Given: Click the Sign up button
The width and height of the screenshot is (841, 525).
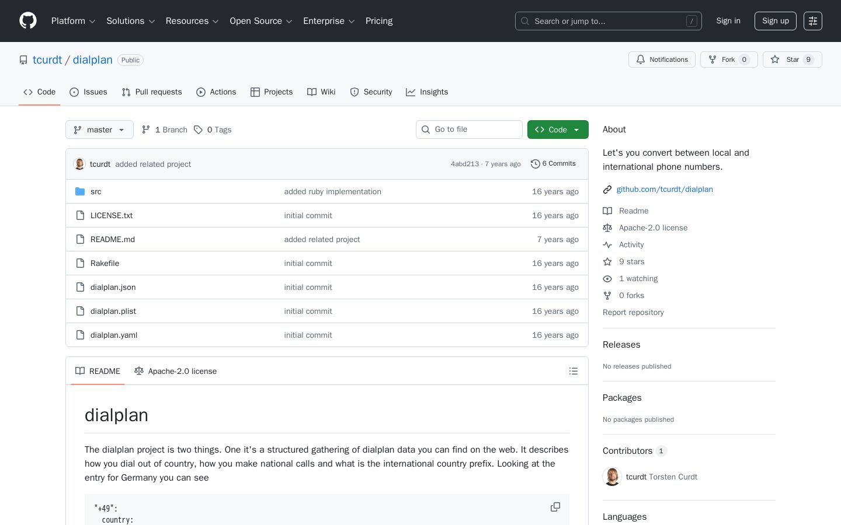Looking at the screenshot, I should [x=776, y=21].
